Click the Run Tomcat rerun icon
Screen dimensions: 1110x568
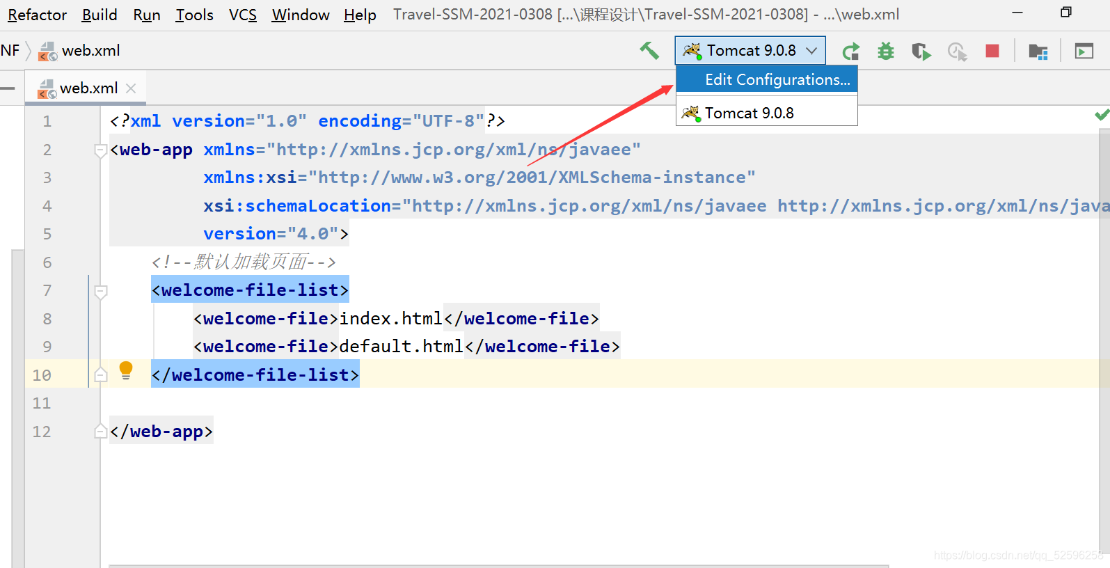click(x=850, y=51)
